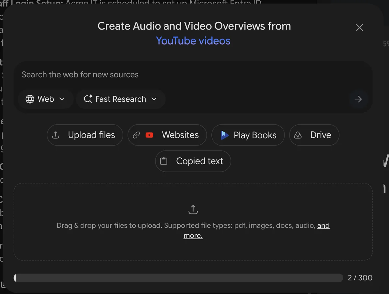Click the source limit progress bar
This screenshot has width=389, height=294.
tap(178, 278)
